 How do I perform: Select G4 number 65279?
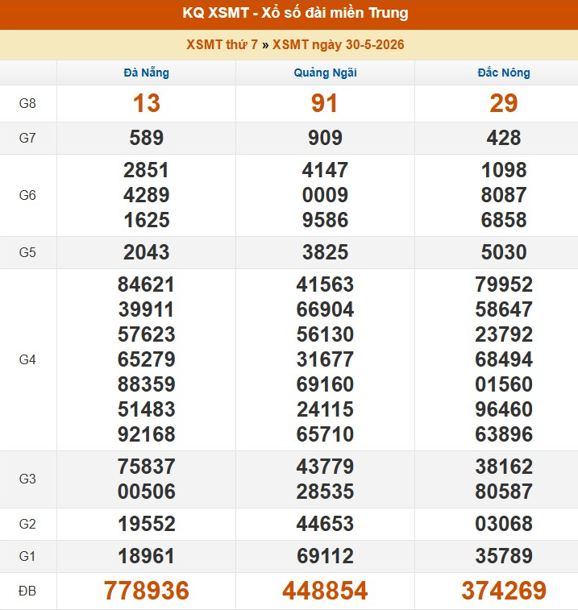(x=147, y=359)
